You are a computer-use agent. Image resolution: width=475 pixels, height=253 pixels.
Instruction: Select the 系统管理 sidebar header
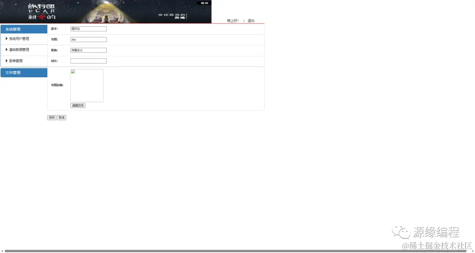13,29
